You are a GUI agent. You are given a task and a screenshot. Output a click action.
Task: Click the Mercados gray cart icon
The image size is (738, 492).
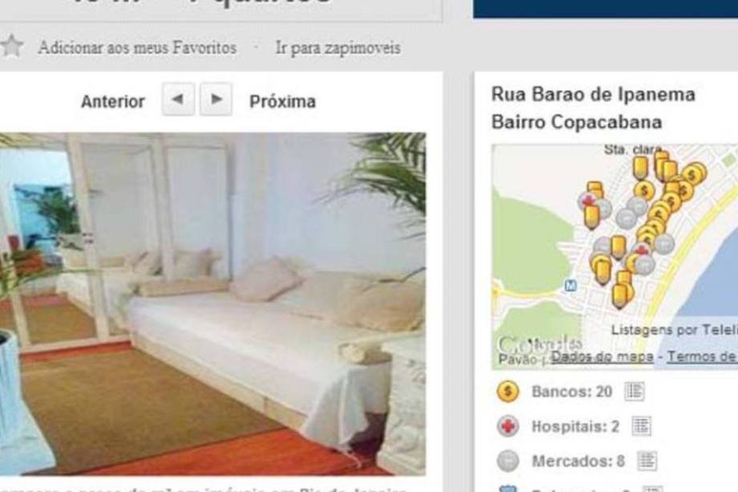(x=507, y=461)
